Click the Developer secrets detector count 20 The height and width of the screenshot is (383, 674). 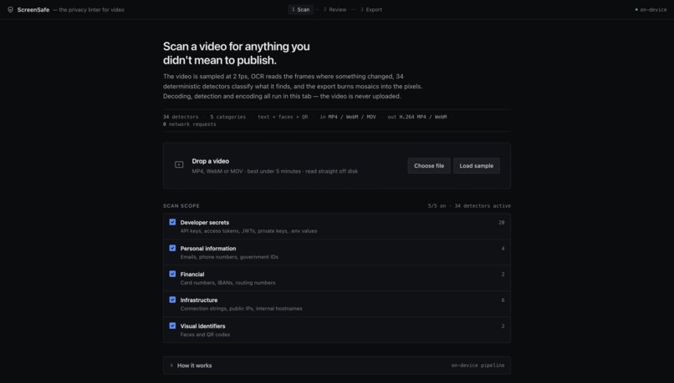[501, 223]
